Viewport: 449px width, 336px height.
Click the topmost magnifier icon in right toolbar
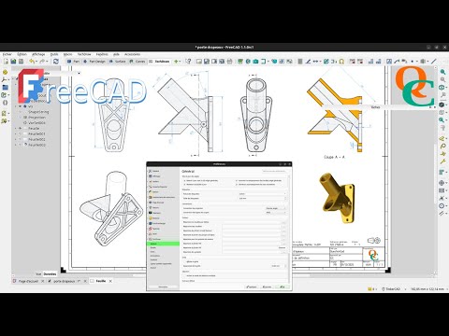[442, 72]
